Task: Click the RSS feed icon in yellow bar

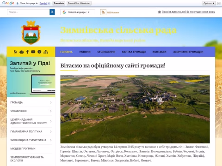Action: click(x=15, y=52)
